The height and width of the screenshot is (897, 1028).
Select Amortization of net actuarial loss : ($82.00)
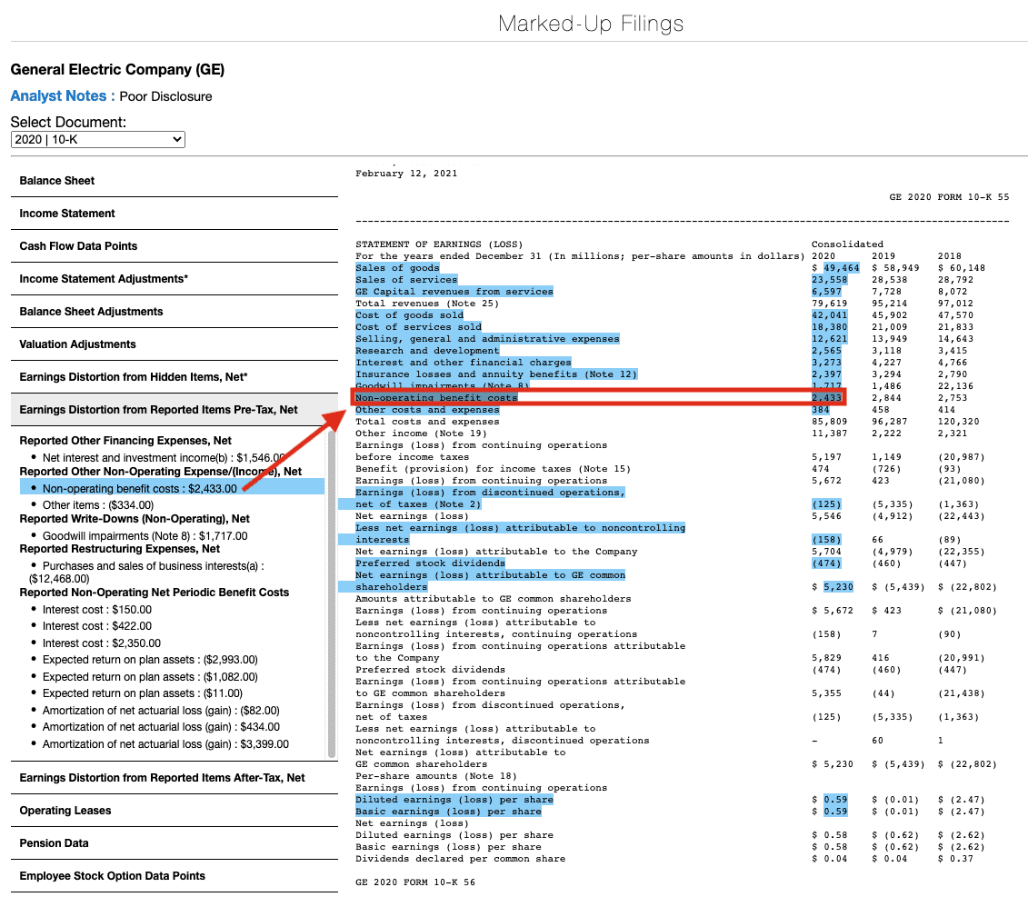click(x=161, y=711)
